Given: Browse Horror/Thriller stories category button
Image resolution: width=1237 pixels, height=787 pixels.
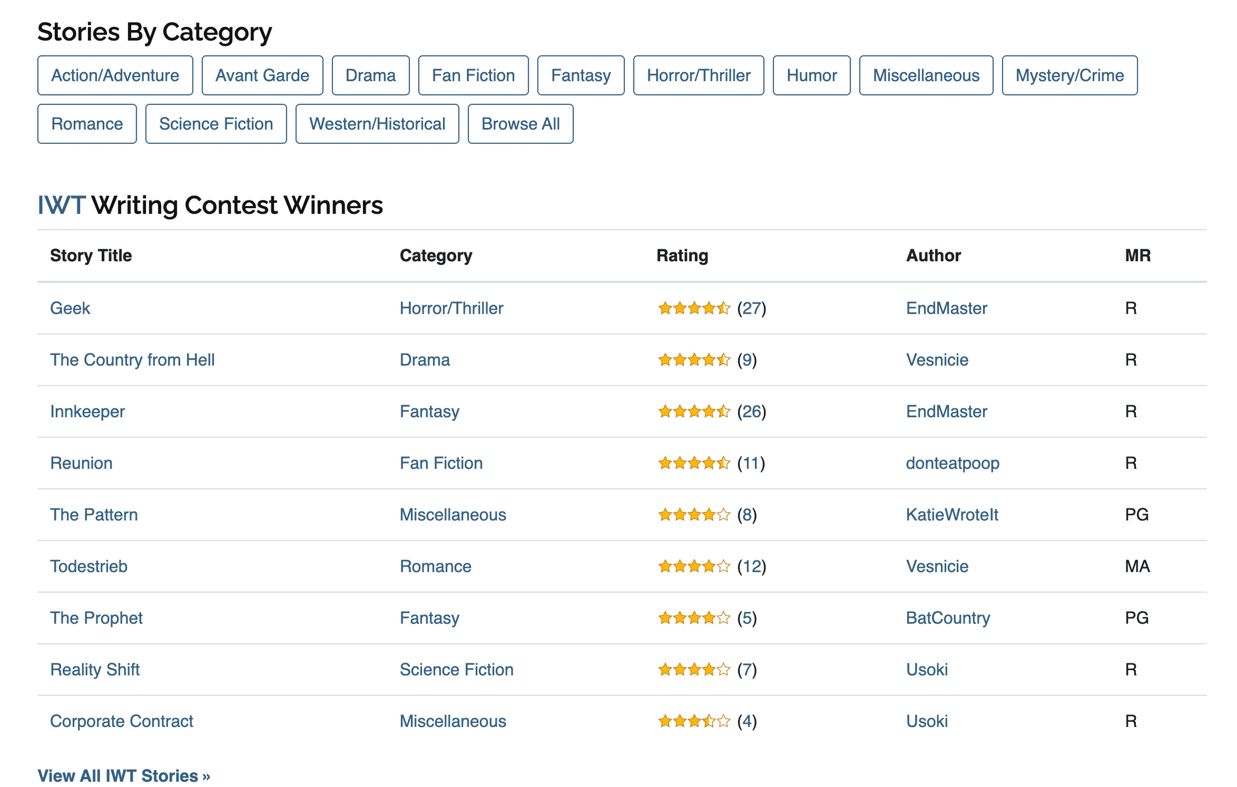Looking at the screenshot, I should coord(698,75).
